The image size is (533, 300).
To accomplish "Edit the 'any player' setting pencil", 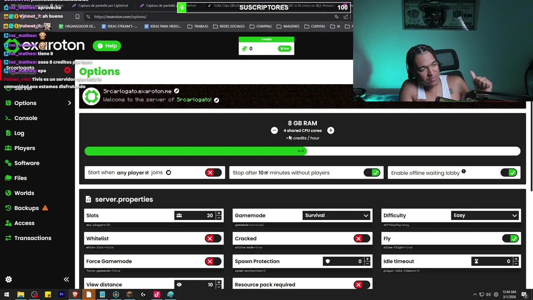I will 147,172.
